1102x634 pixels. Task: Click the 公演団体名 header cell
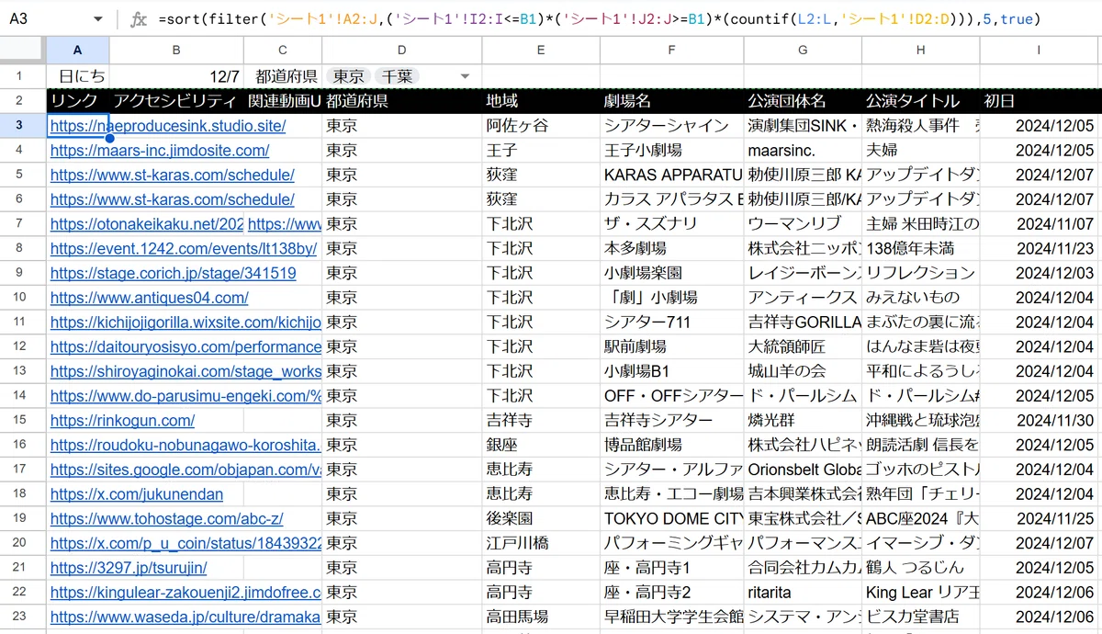click(802, 101)
